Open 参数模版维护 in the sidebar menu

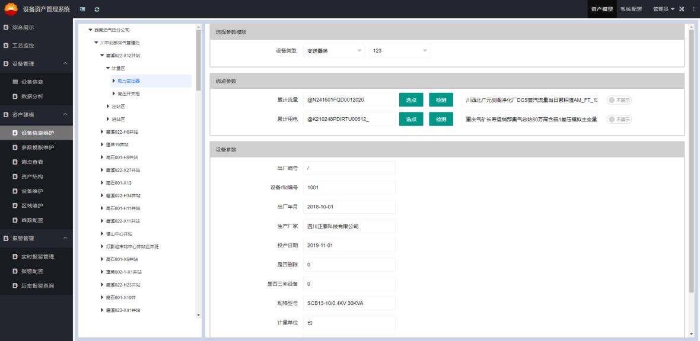pyautogui.click(x=37, y=147)
